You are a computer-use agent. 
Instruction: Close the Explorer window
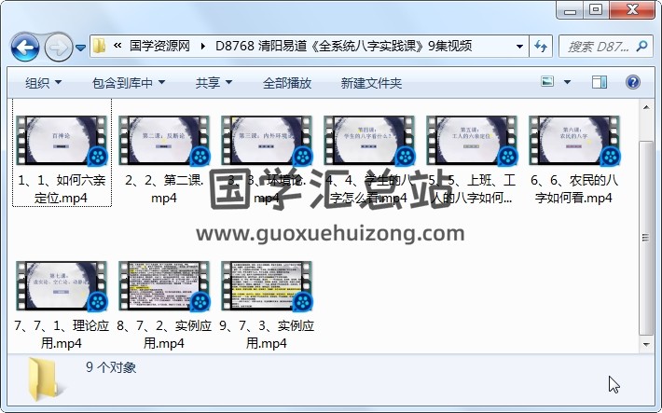[632, 9]
